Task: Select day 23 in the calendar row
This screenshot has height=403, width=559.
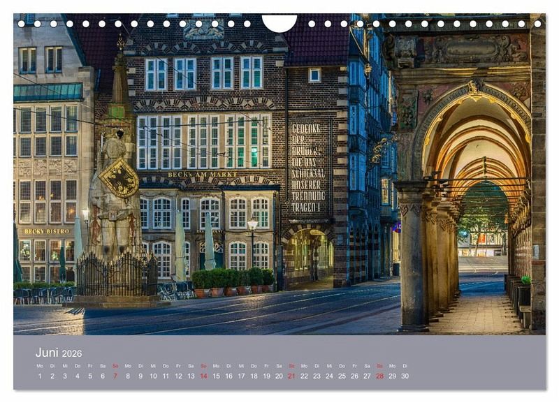Action: tap(317, 376)
